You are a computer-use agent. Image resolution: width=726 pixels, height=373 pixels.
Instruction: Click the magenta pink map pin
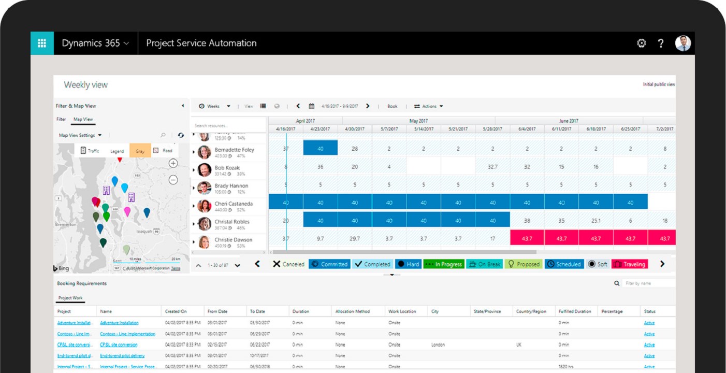point(127,211)
